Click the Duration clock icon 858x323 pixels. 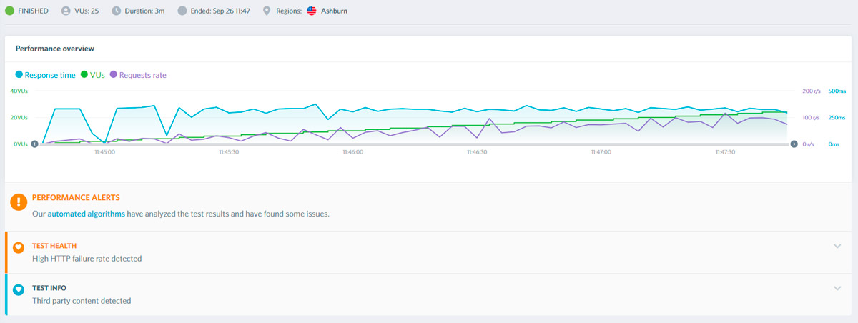[x=117, y=11]
